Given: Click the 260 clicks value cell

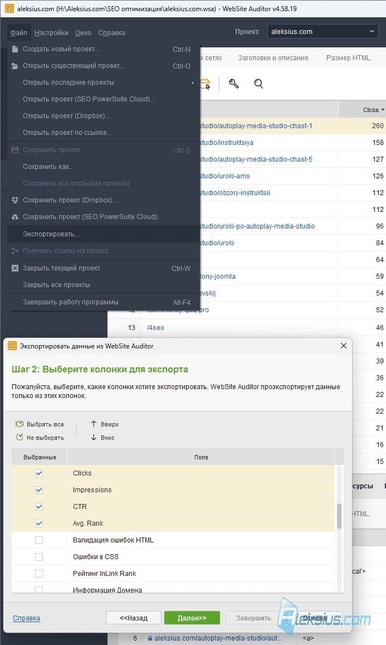Looking at the screenshot, I should click(362, 126).
